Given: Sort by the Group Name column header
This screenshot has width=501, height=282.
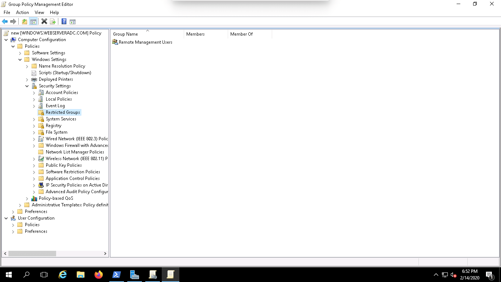Looking at the screenshot, I should pos(147,34).
